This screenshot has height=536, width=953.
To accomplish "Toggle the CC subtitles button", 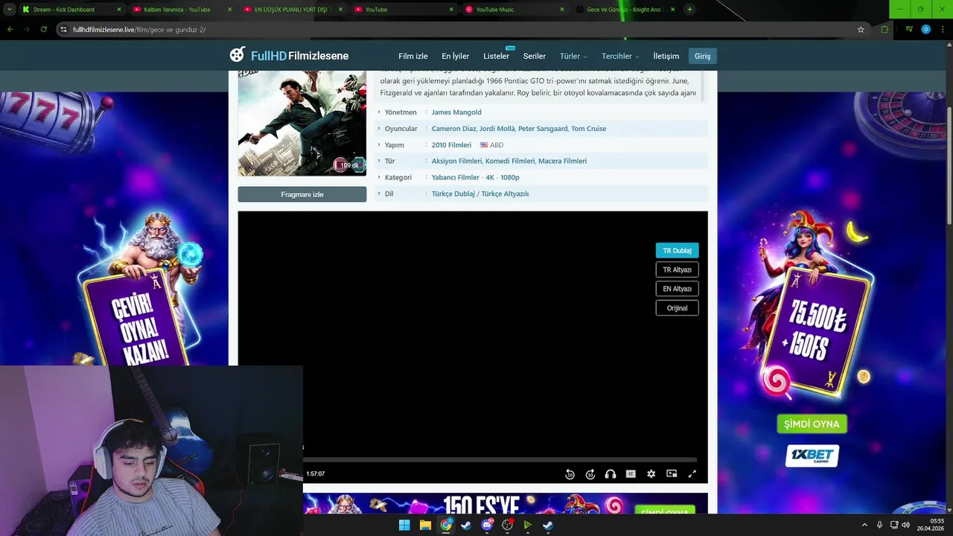I will (631, 474).
